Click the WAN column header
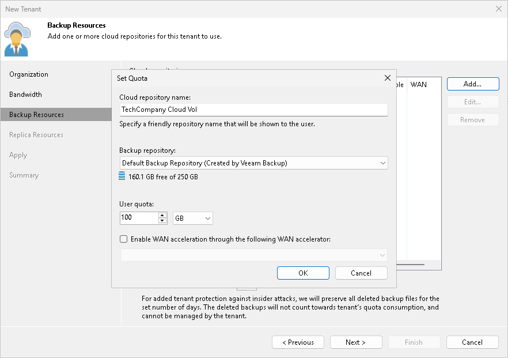Viewport: 508px width, 358px height. coord(418,84)
